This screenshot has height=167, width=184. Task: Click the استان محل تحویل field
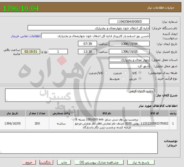click(x=129, y=60)
